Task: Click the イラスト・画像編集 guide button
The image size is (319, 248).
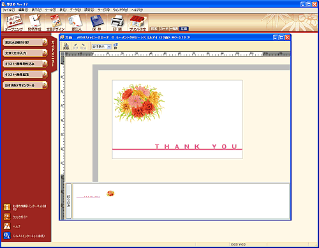Action: 25,74
